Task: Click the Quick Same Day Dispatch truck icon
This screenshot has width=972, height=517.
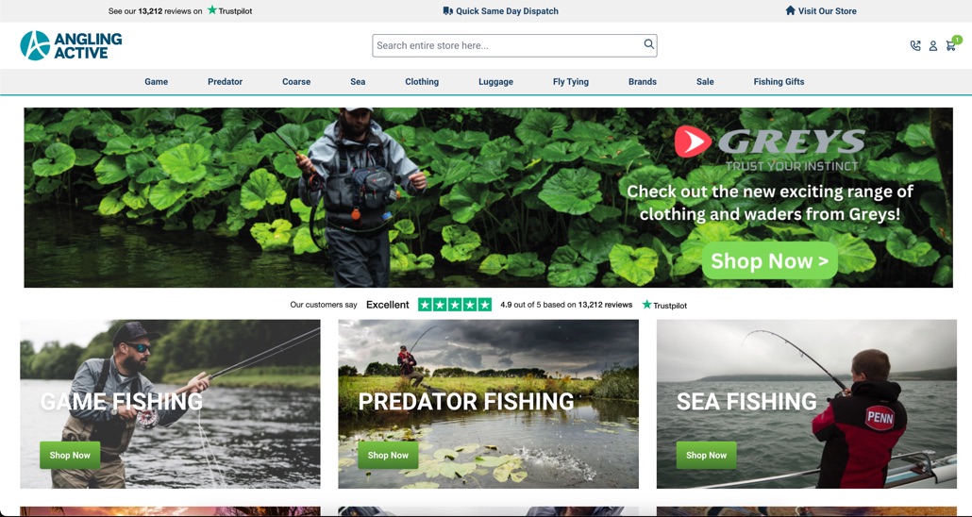Action: [x=447, y=10]
